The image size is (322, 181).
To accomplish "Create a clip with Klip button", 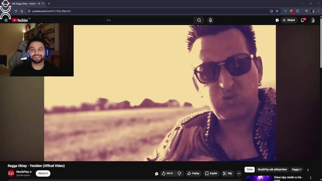I will (x=227, y=173).
